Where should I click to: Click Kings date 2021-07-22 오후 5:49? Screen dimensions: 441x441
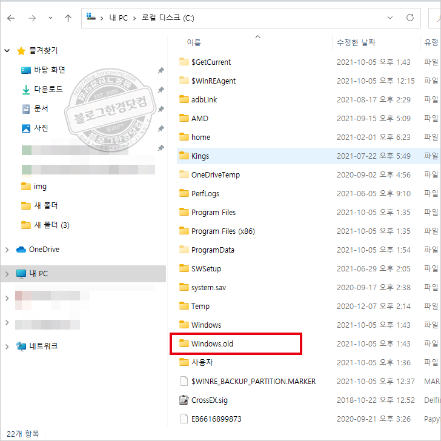click(374, 156)
